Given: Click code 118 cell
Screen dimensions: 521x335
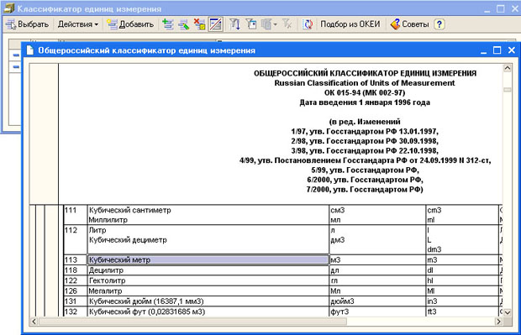Looking at the screenshot, I should (x=76, y=270).
